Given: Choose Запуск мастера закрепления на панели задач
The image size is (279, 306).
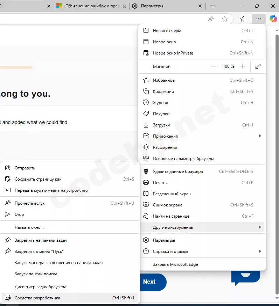Looking at the screenshot, I should click(x=70, y=263).
